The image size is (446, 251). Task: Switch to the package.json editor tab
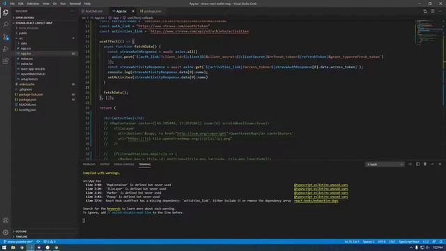point(153,11)
